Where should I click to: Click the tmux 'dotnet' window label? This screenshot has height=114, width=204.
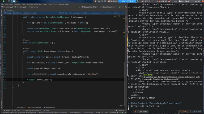[x=143, y=112]
